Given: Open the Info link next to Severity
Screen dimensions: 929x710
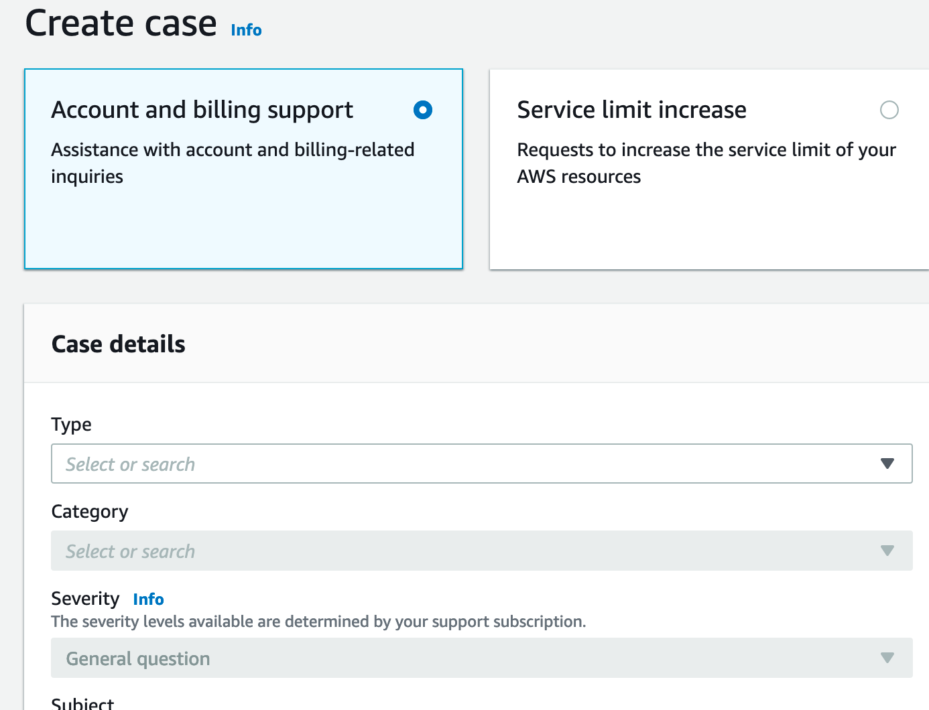Looking at the screenshot, I should [148, 599].
